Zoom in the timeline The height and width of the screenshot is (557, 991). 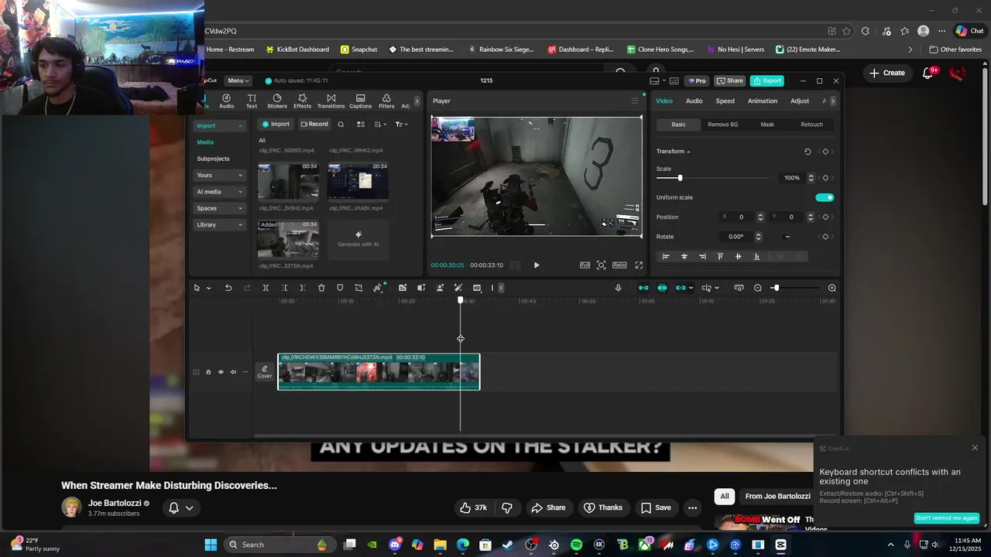point(832,288)
